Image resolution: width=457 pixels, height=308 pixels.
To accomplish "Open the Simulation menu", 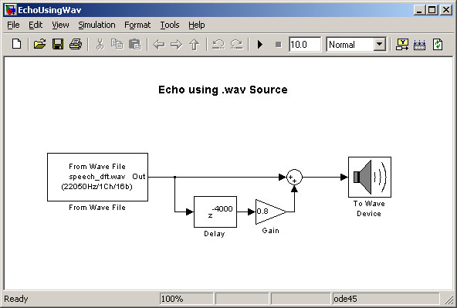I will [x=96, y=25].
